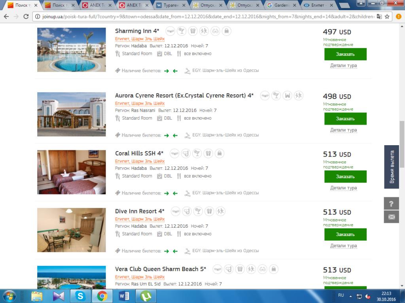Open Египет, Шарм Эль Шейх link under Dive Inn
Screen dimensions: 405x303
140,219
